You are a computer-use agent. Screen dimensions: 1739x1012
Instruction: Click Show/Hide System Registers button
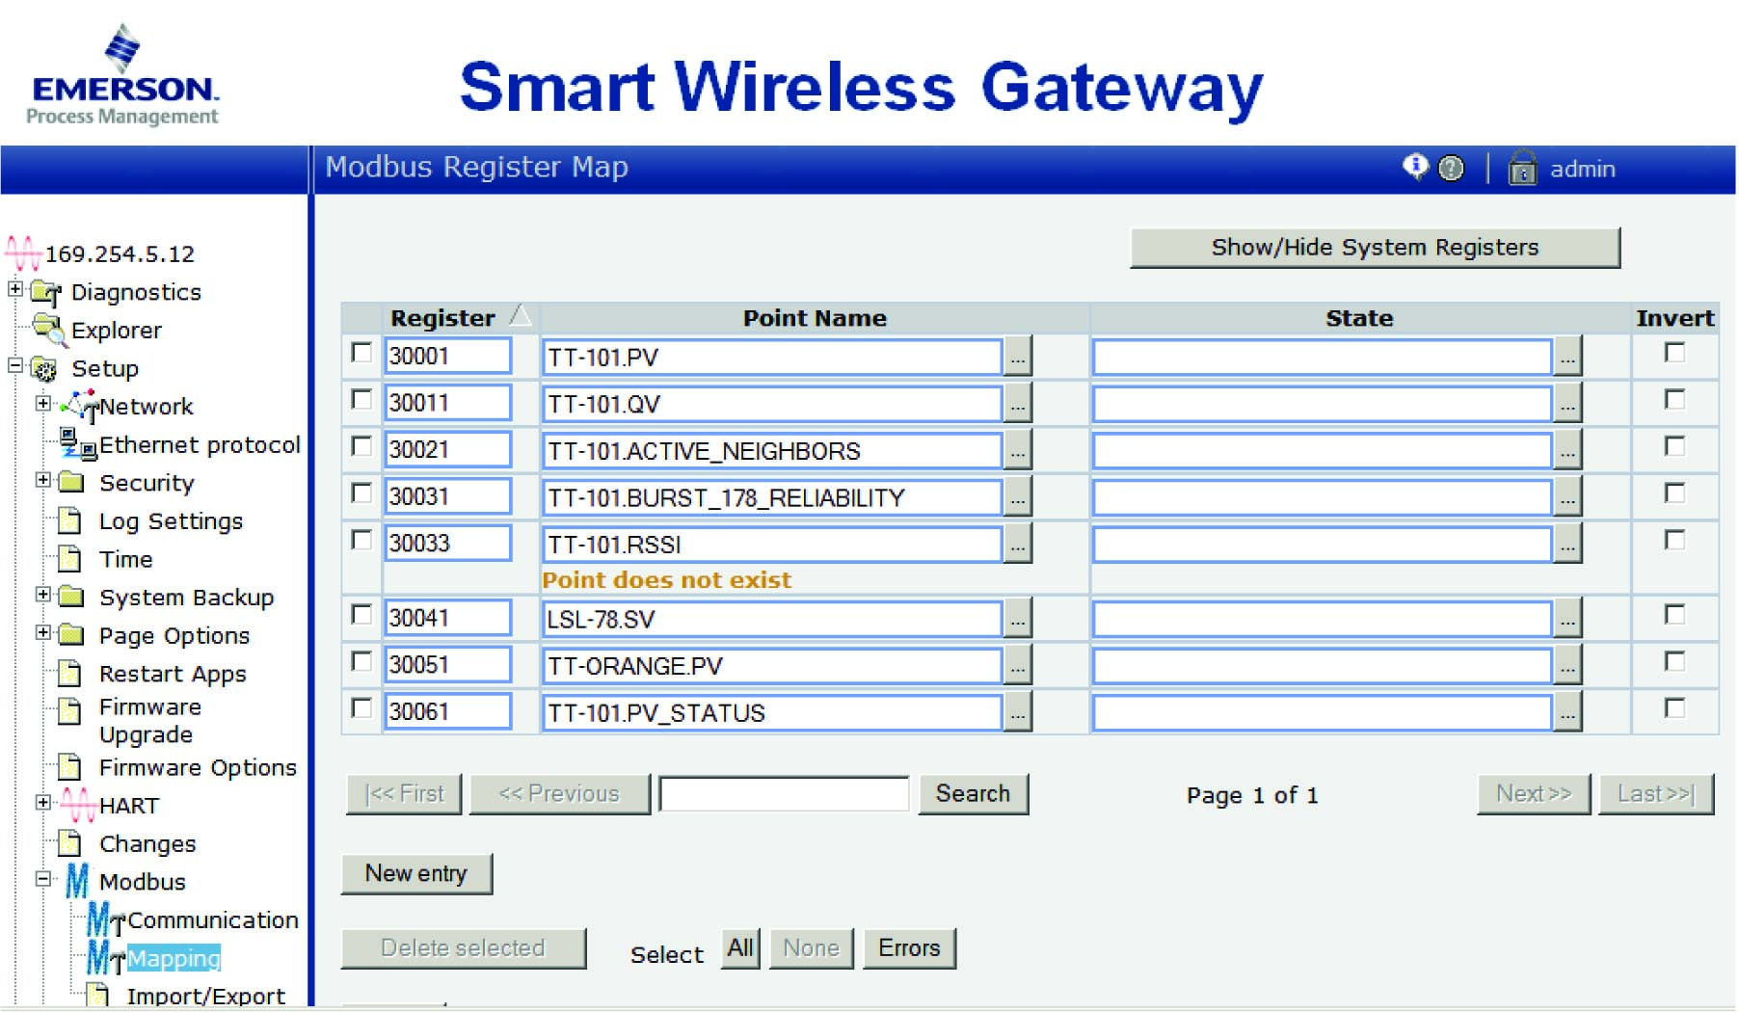(x=1375, y=248)
